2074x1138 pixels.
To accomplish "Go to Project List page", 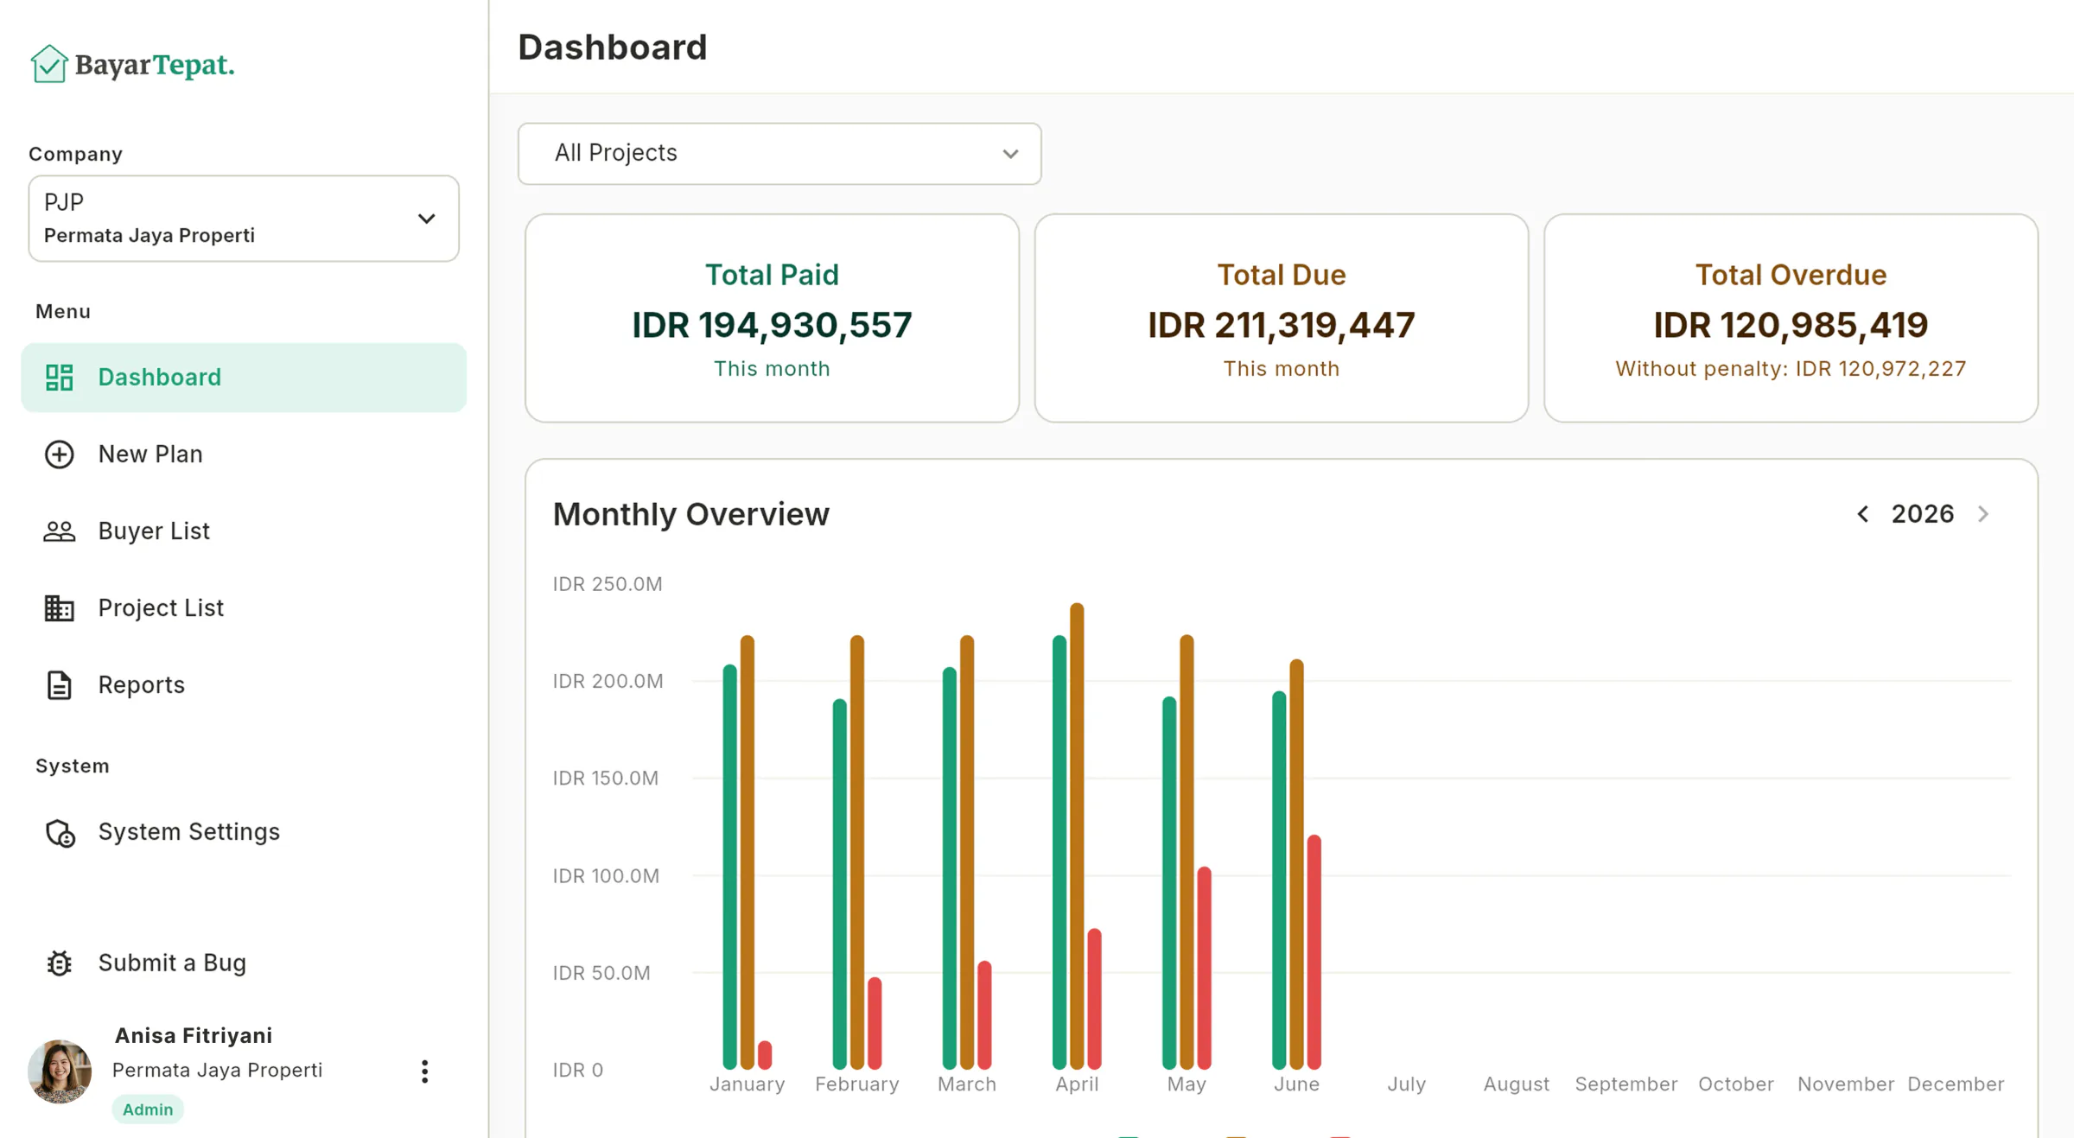I will (244, 608).
